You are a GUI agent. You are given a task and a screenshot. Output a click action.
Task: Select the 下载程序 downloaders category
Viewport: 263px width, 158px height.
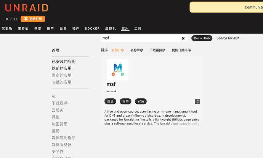tap(59, 103)
